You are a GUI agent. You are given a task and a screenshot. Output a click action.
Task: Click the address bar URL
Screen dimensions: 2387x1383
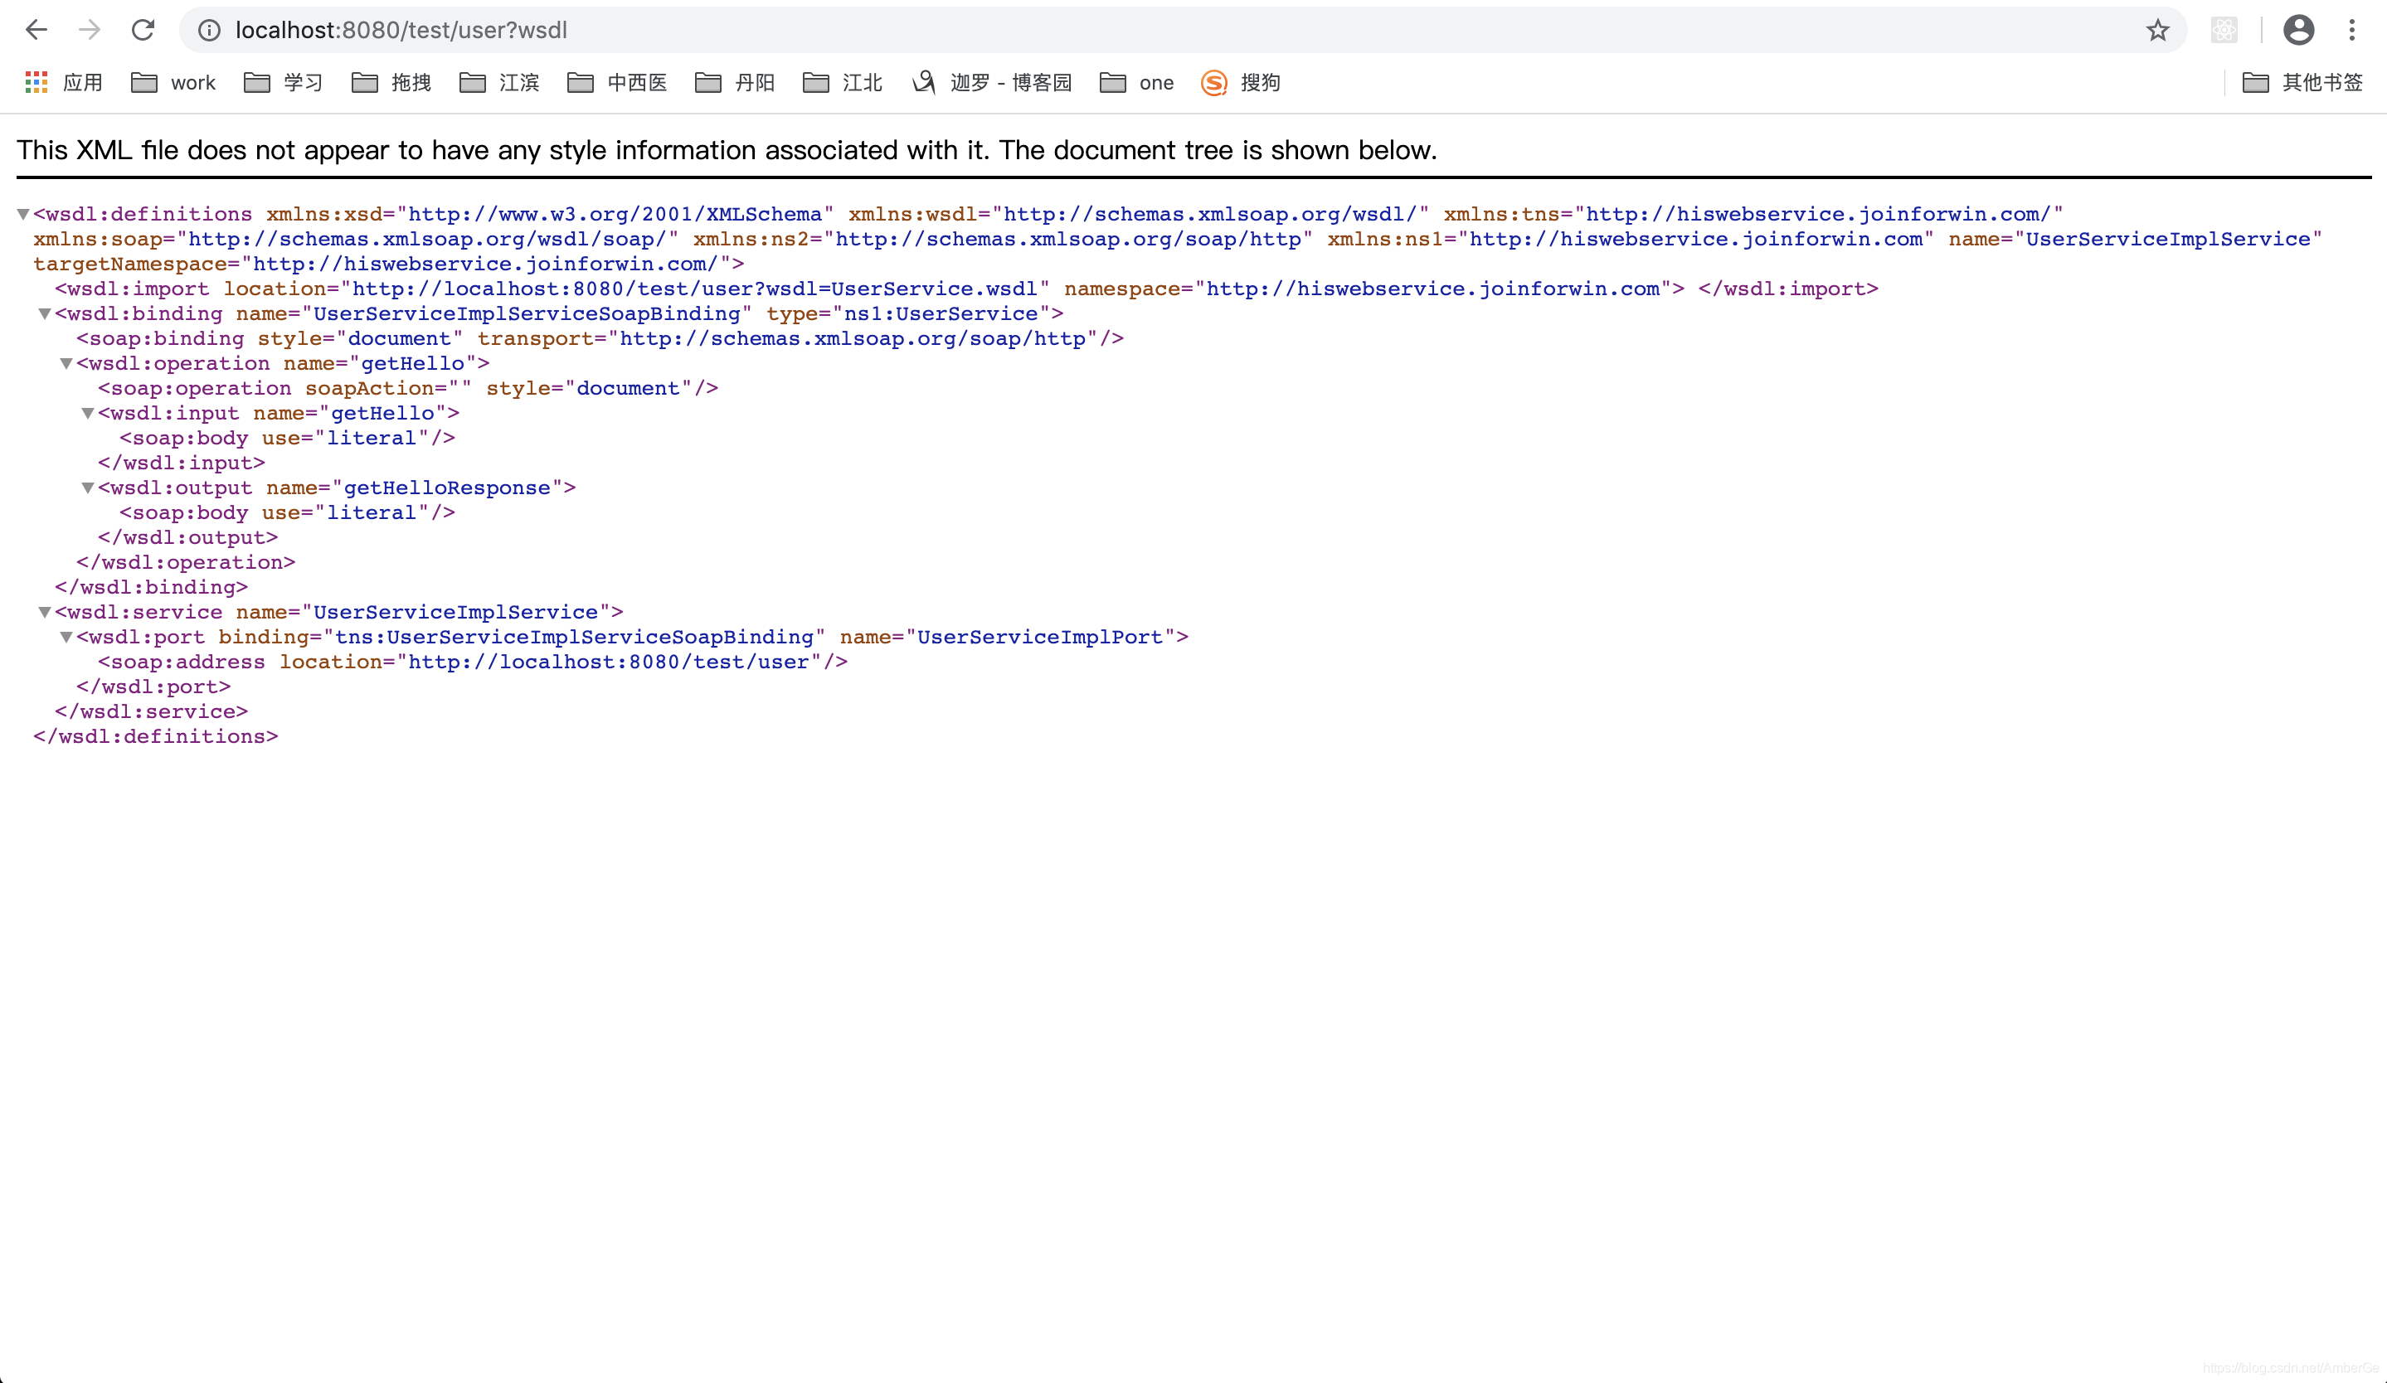pos(401,31)
